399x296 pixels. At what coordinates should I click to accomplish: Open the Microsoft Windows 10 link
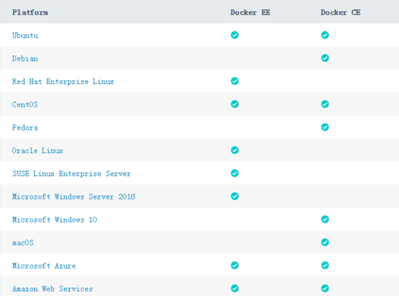55,220
